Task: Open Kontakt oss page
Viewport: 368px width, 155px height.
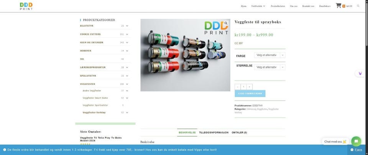Action: pyautogui.click(x=308, y=6)
